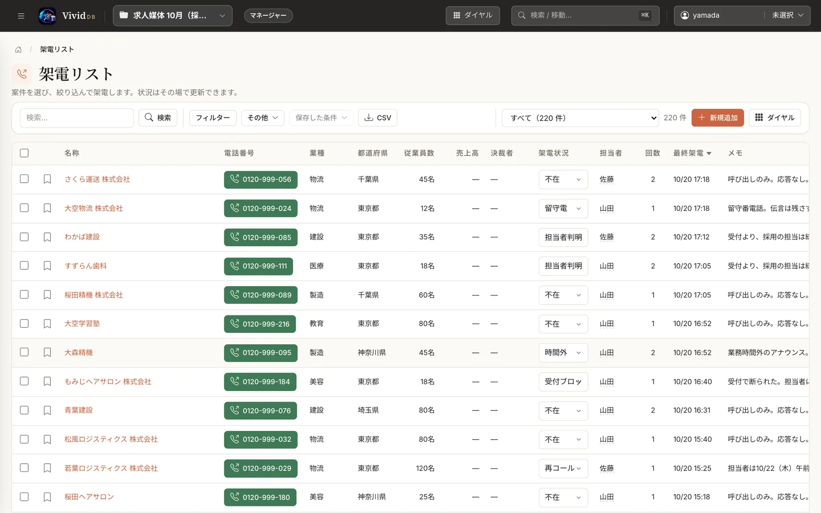Viewport: 821px width, 513px height.
Task: Open the 留守電 status dropdown for 大空物流
Action: [563, 208]
